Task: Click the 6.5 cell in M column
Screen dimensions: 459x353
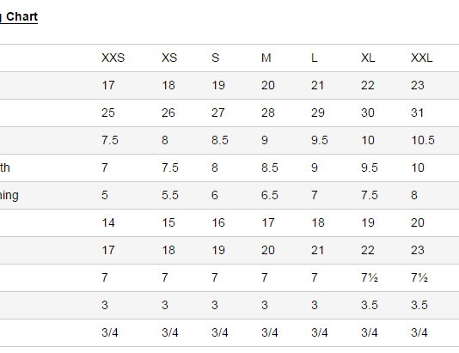Action: 269,195
